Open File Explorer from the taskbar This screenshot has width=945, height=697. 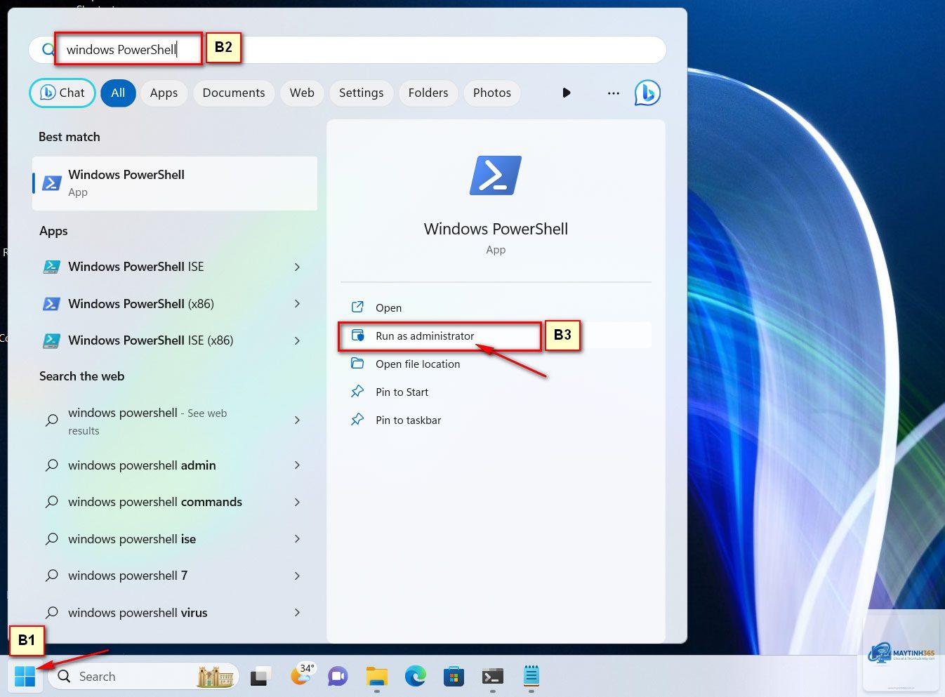click(x=377, y=677)
